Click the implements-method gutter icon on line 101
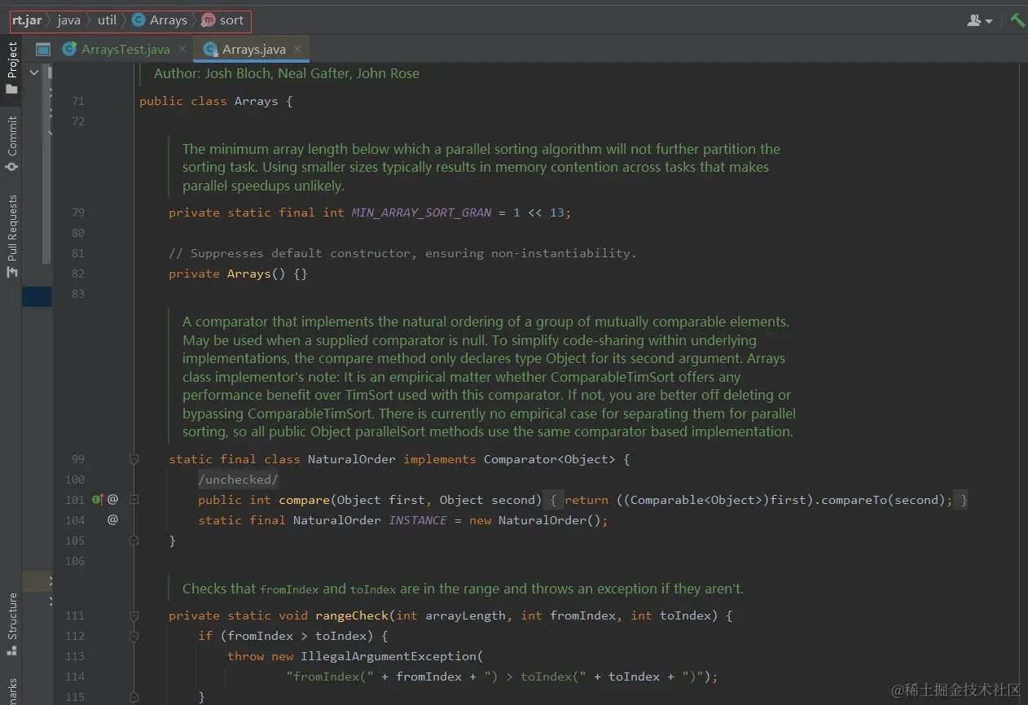This screenshot has height=705, width=1028. pos(97,500)
